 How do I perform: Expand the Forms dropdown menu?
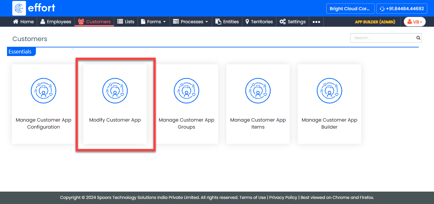[x=153, y=22]
